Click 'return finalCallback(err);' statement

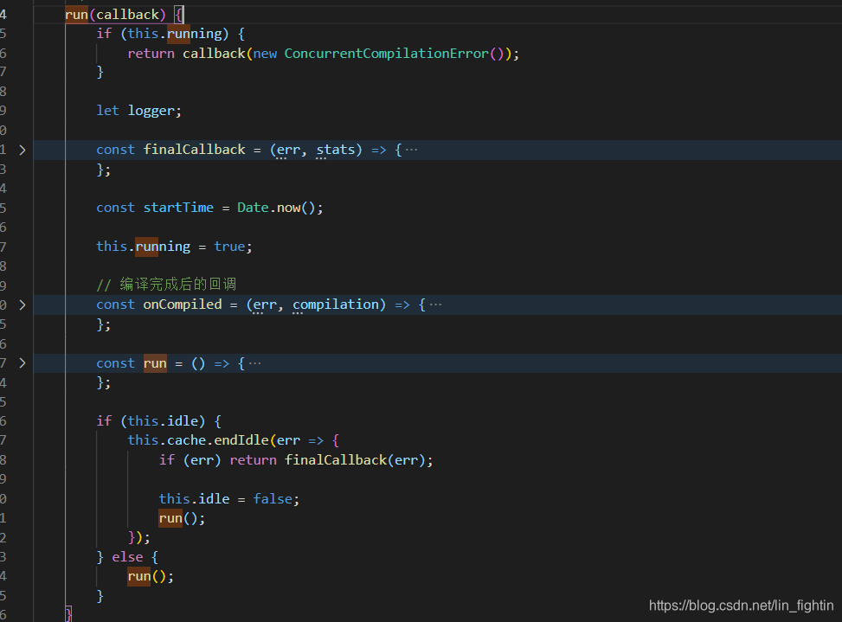tap(331, 460)
